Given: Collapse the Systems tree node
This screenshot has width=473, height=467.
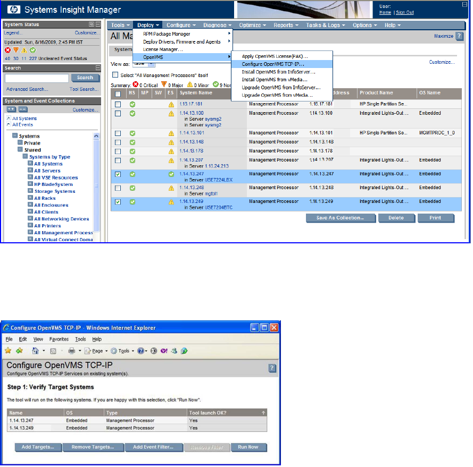Looking at the screenshot, I should tap(14, 135).
